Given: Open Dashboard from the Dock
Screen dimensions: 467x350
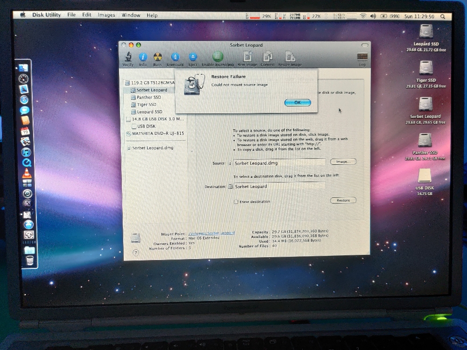Looking at the screenshot, I should [24, 78].
